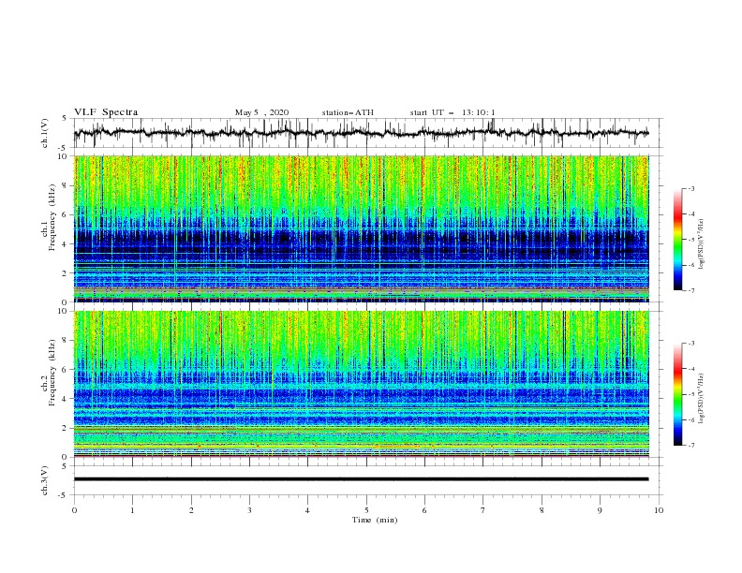
Task: Click the ch.2 PSD color scale bar
Action: (677, 394)
